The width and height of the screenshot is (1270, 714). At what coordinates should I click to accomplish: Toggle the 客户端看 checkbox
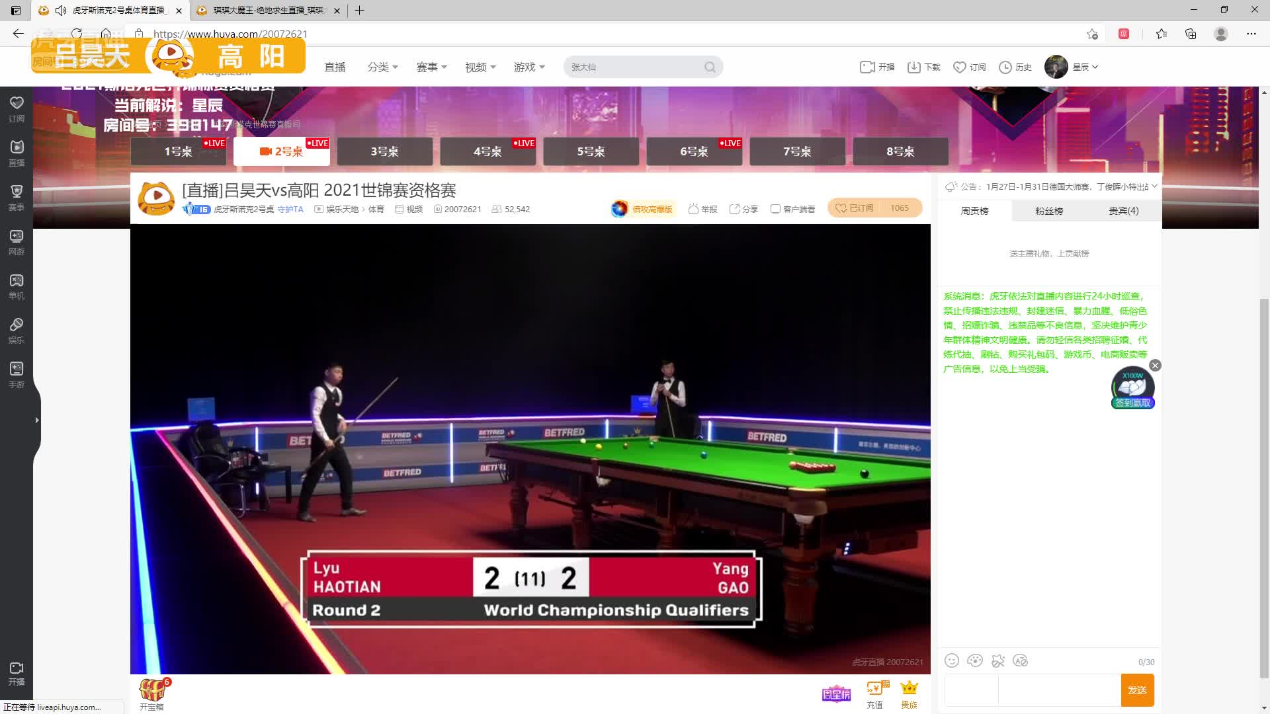(x=775, y=209)
